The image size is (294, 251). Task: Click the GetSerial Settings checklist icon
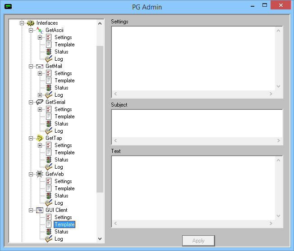(49, 109)
